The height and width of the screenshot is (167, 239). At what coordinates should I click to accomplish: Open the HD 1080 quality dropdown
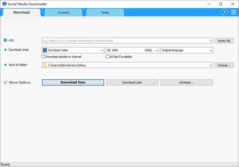132,50
